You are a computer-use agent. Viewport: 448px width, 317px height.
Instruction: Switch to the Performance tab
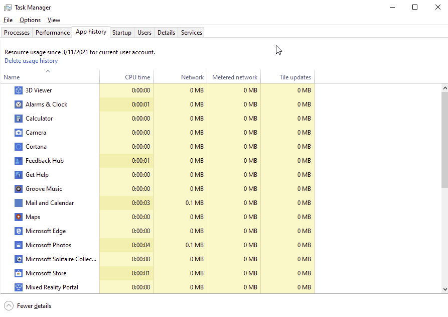(x=53, y=33)
